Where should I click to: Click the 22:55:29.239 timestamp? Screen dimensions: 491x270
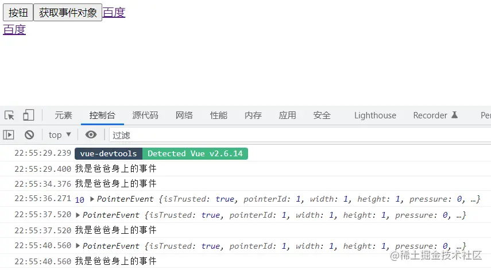point(43,153)
